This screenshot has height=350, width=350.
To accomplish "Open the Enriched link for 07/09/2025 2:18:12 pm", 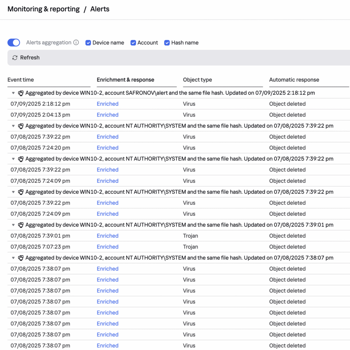I will point(107,104).
